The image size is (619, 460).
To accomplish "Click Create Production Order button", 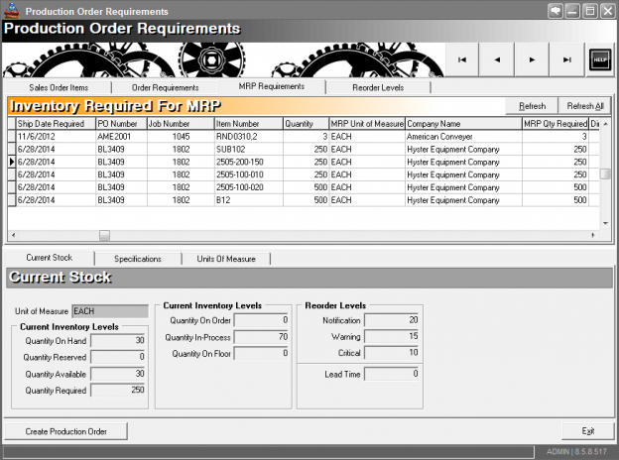I will pyautogui.click(x=65, y=431).
